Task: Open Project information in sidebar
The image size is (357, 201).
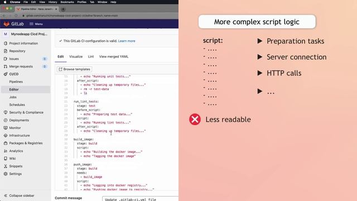Action: coord(23,44)
